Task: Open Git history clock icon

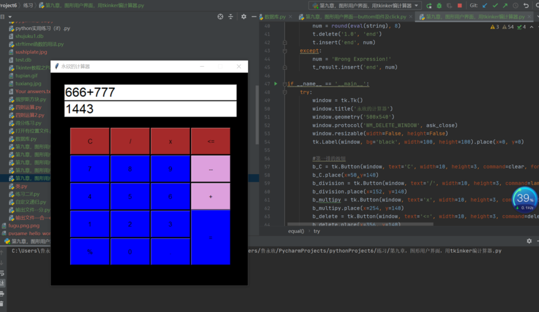Action: pyautogui.click(x=515, y=6)
